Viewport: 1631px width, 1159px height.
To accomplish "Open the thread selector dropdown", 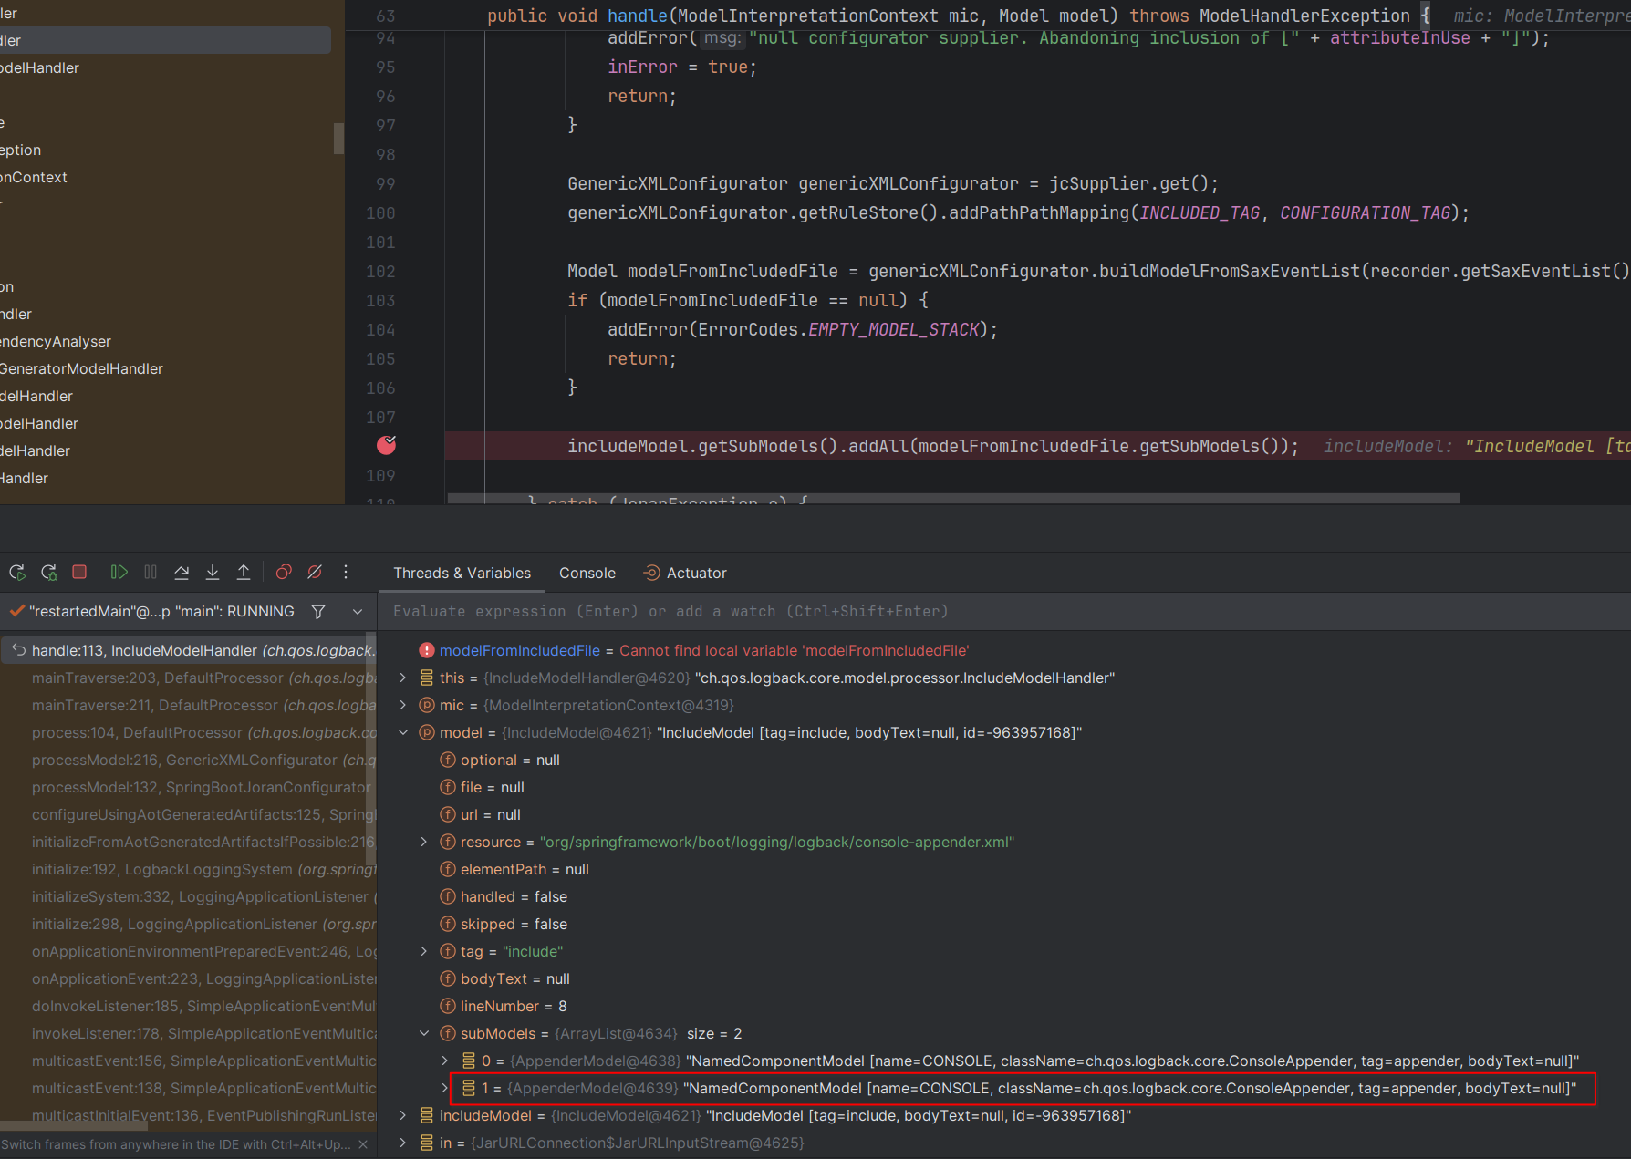I will coord(358,612).
